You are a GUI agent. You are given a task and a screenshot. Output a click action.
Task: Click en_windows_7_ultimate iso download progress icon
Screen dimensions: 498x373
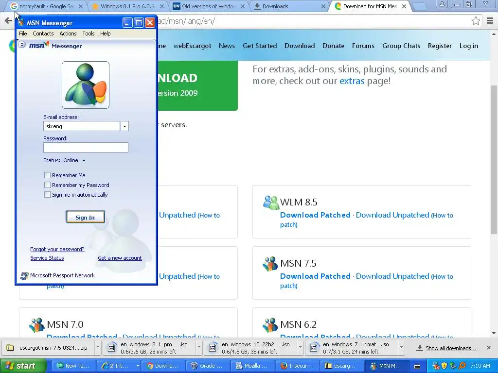(314, 348)
